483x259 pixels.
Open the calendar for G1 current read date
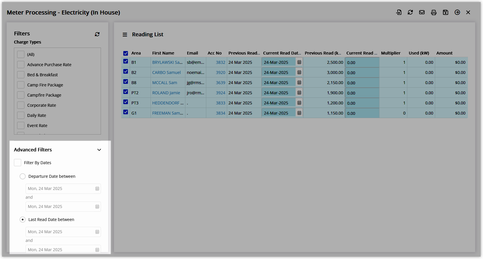point(299,113)
